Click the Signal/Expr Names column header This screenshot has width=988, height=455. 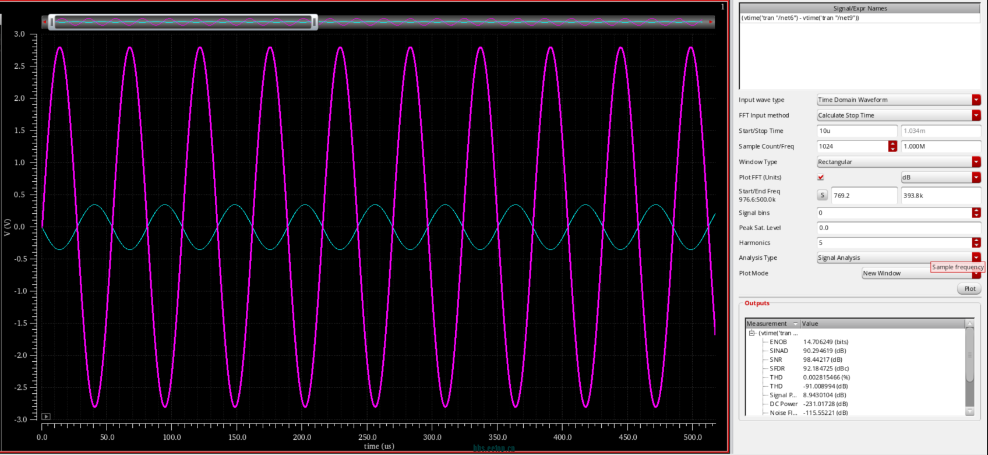coord(860,8)
